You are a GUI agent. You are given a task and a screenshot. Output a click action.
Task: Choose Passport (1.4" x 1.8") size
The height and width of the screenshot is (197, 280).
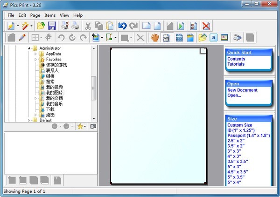(x=249, y=136)
